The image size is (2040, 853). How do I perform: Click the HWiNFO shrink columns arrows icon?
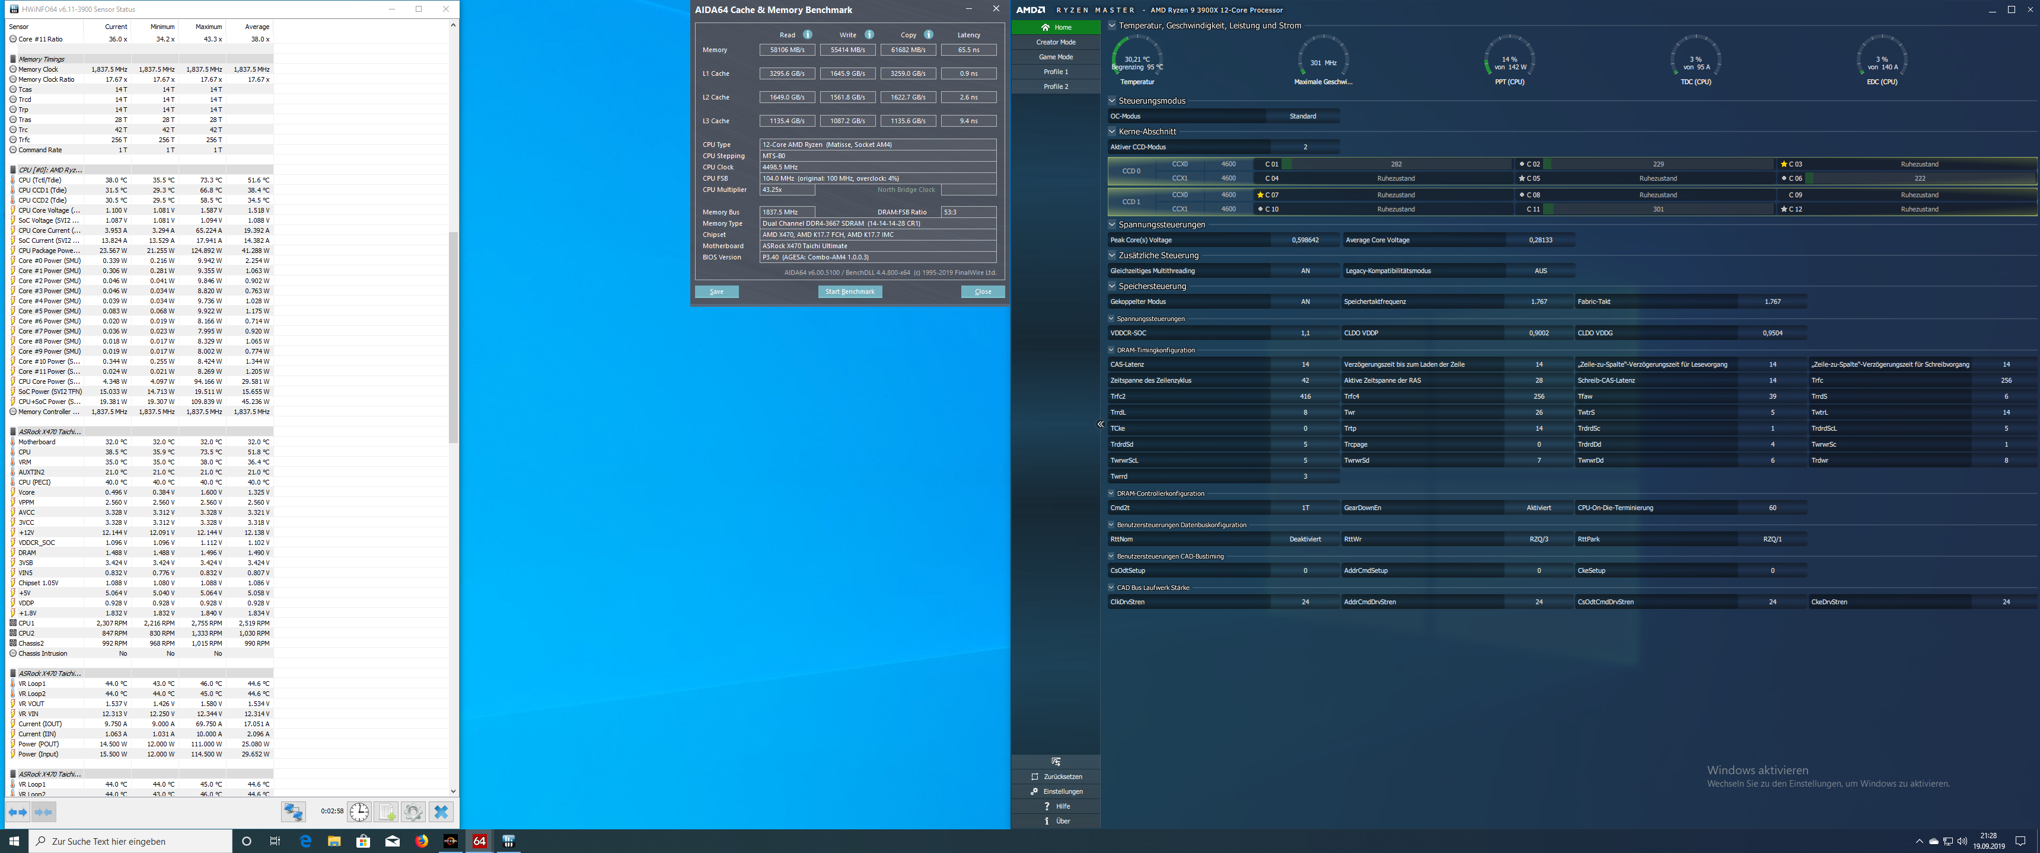pyautogui.click(x=44, y=812)
